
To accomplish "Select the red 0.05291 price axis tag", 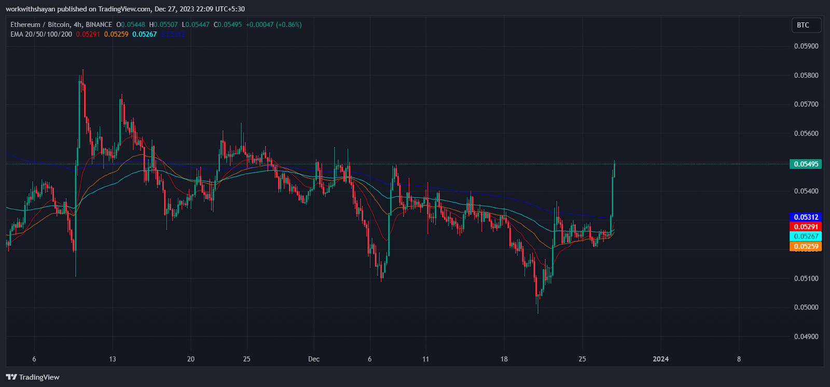I will pyautogui.click(x=806, y=227).
